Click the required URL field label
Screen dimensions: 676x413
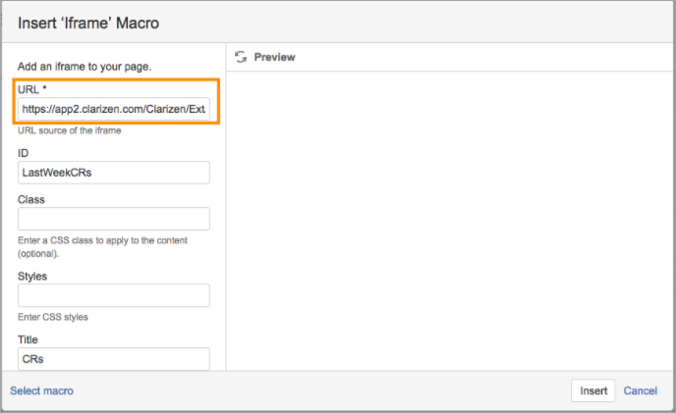(x=31, y=89)
